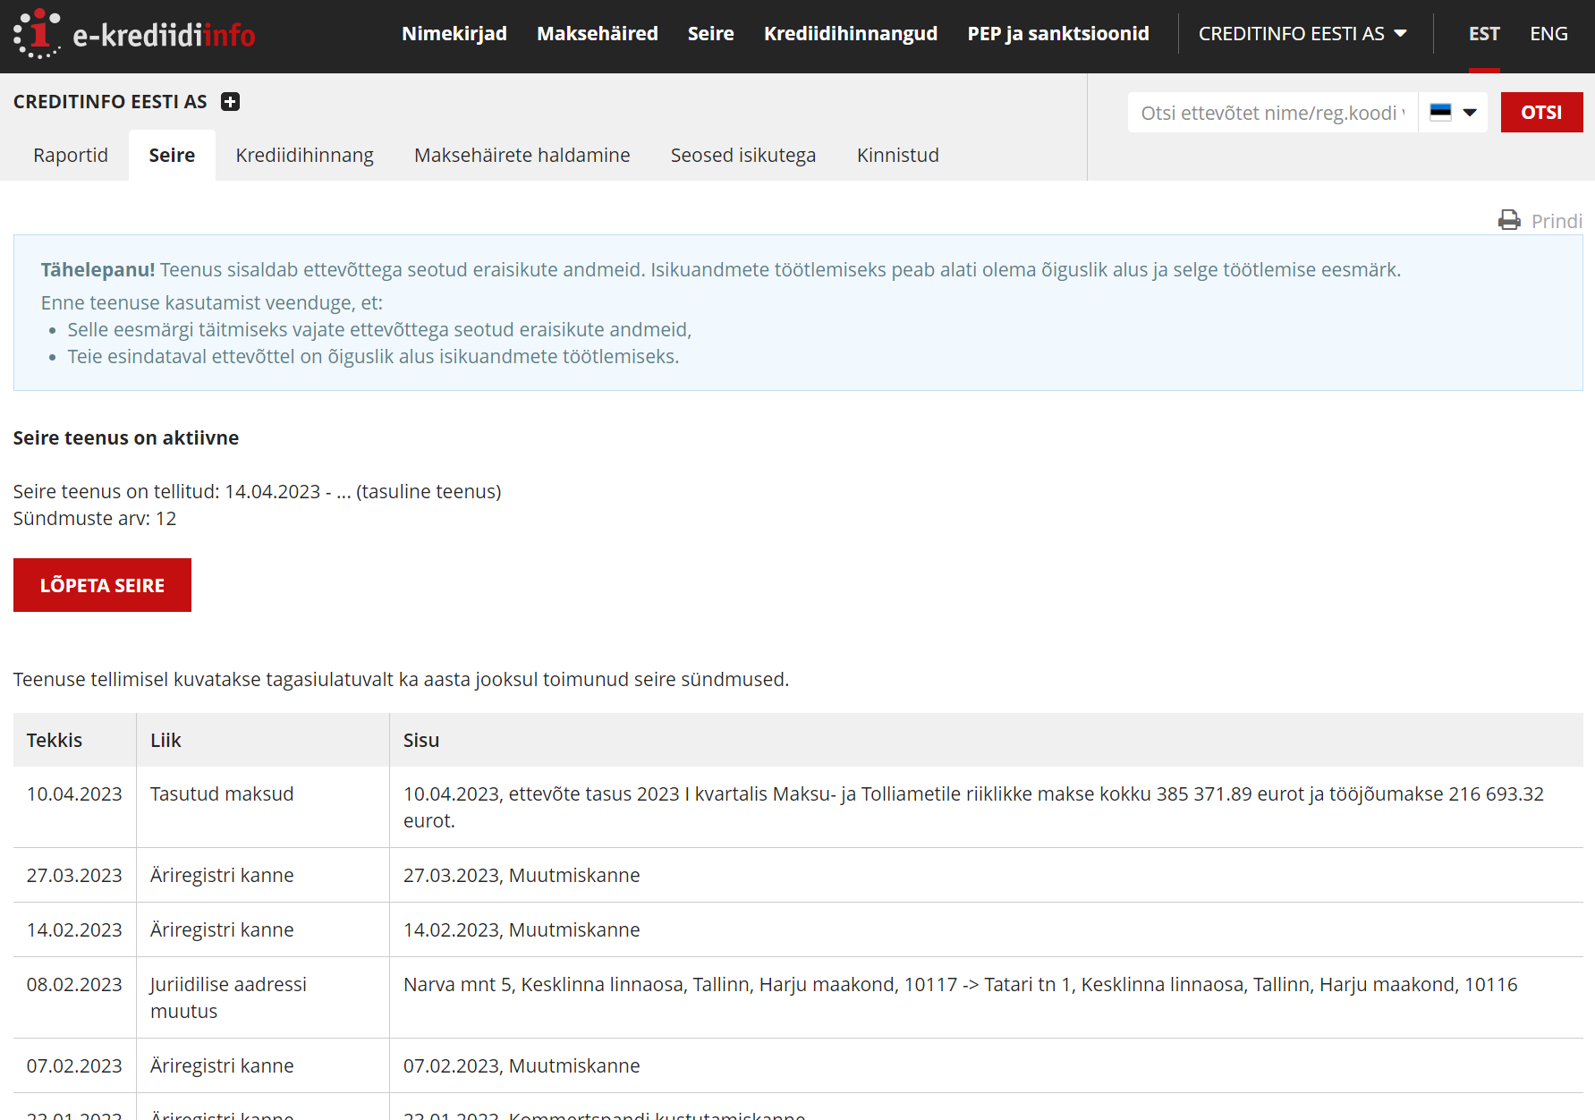Go to Krediidihinnangud in top menu
1595x1120 pixels.
(x=850, y=34)
